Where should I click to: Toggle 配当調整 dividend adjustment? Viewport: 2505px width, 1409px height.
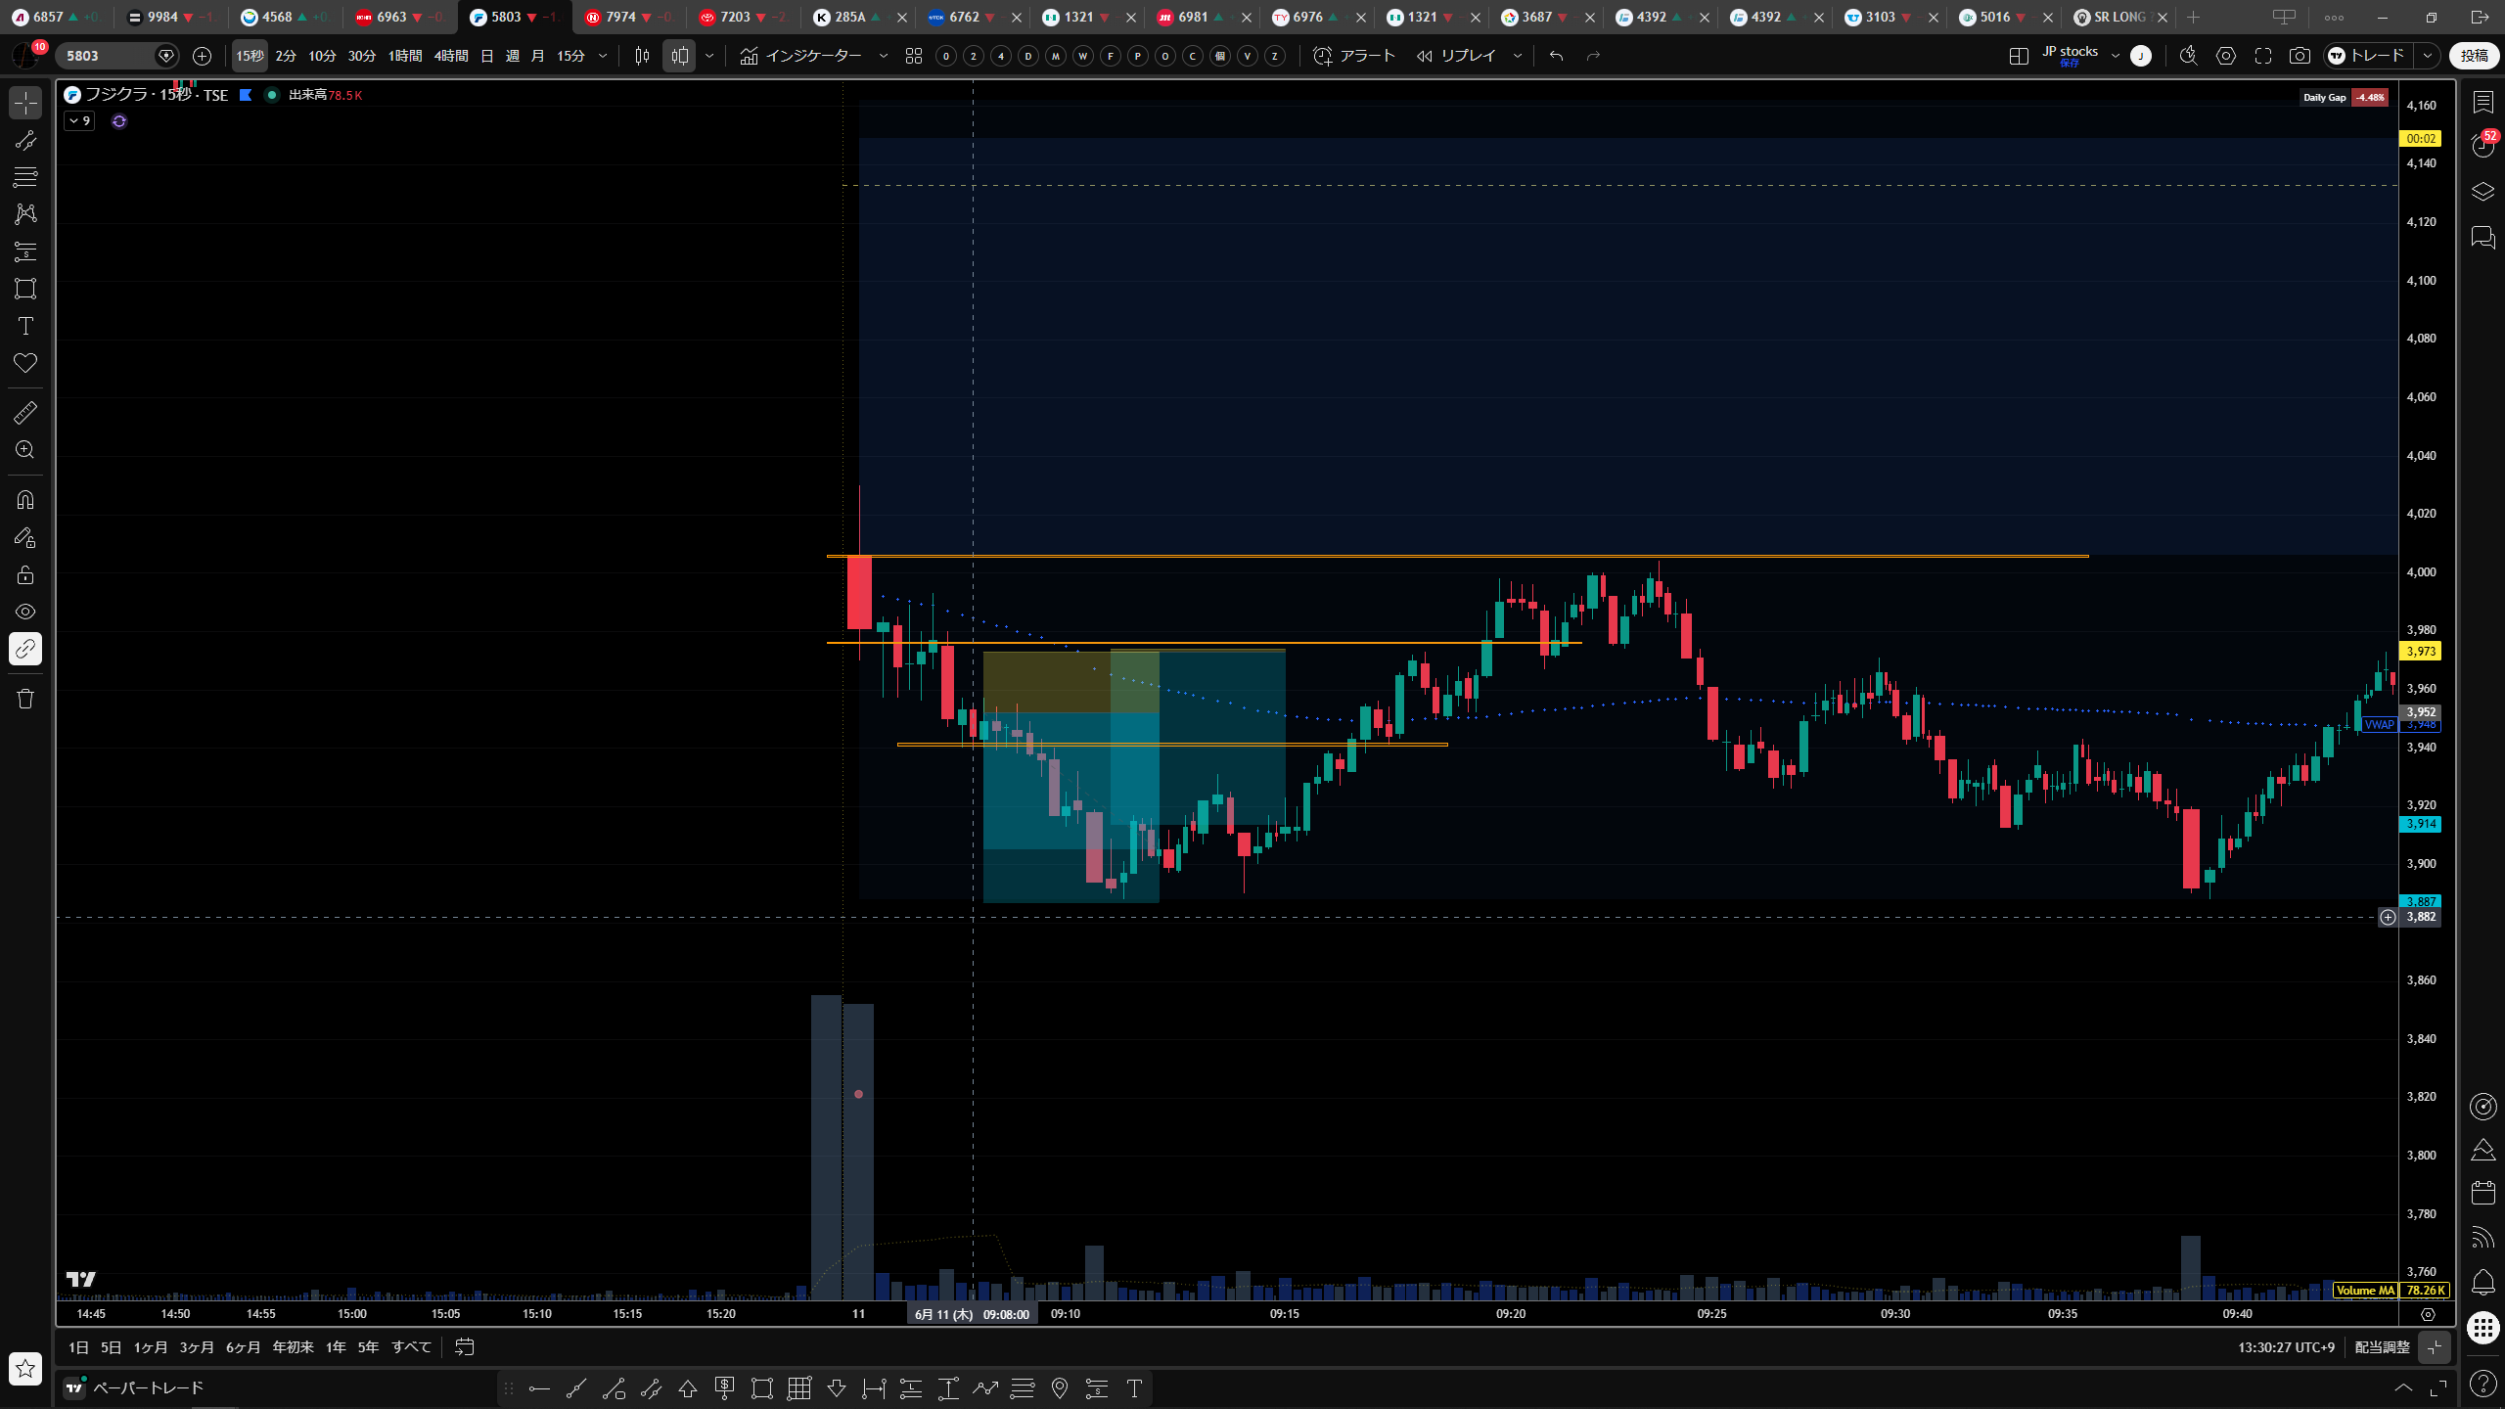coord(2382,1347)
